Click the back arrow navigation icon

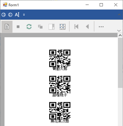click(4, 15)
